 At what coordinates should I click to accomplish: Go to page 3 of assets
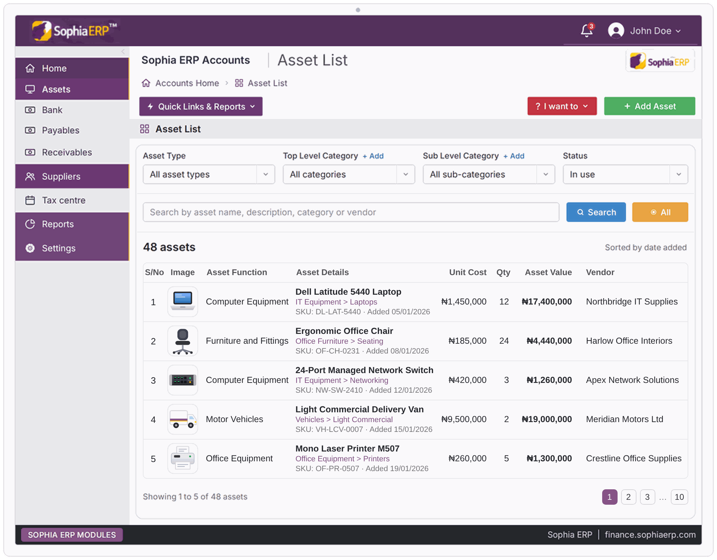[x=647, y=497]
